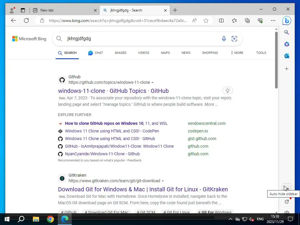Image resolution: width=300 pixels, height=225 pixels.
Task: Open the Collections icon
Action: (247, 21)
